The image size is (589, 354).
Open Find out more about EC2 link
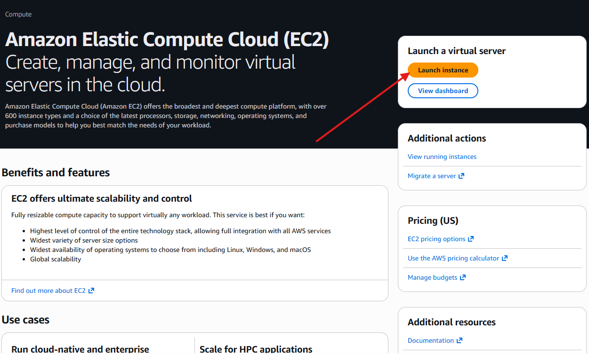48,291
